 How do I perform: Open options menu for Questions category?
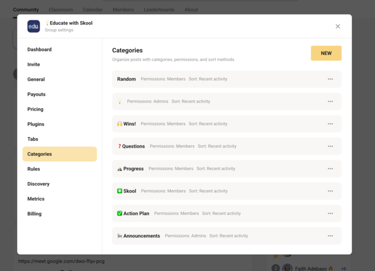point(330,146)
